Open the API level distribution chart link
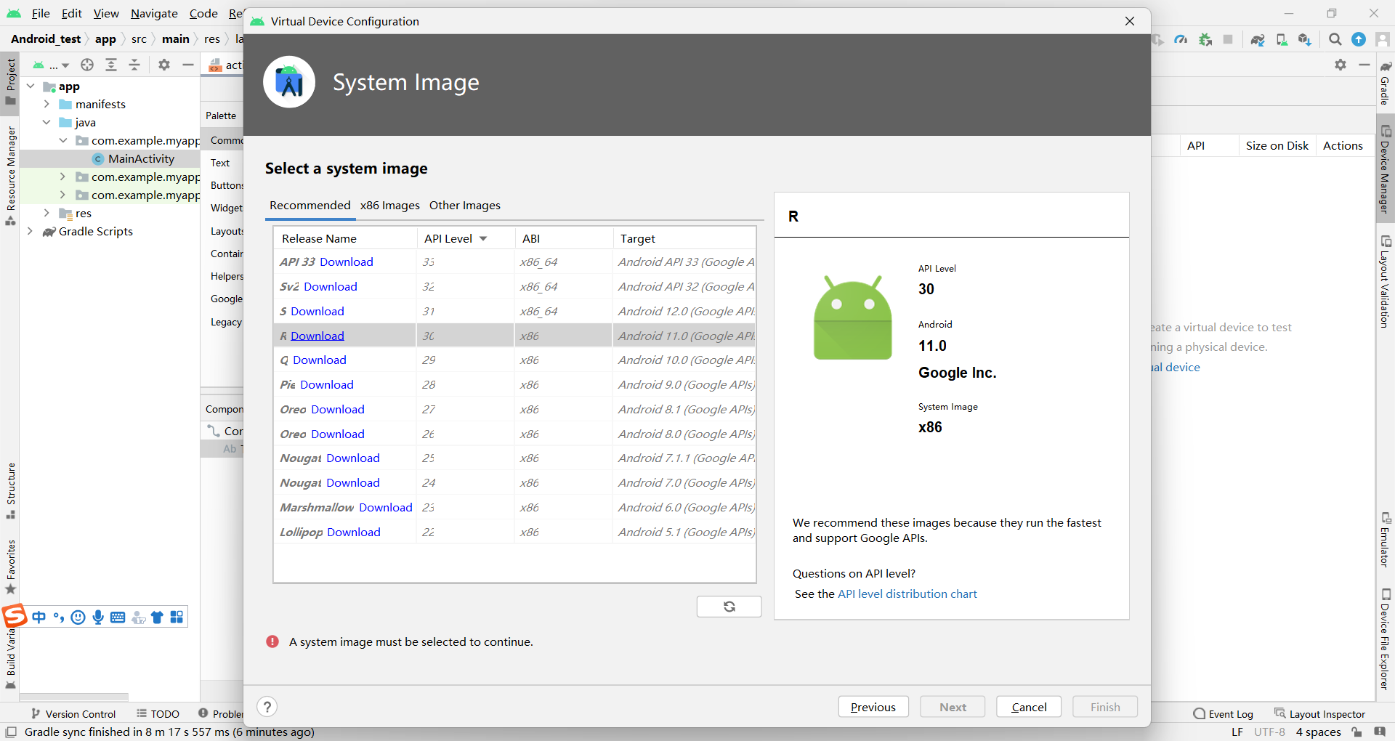 click(x=907, y=594)
